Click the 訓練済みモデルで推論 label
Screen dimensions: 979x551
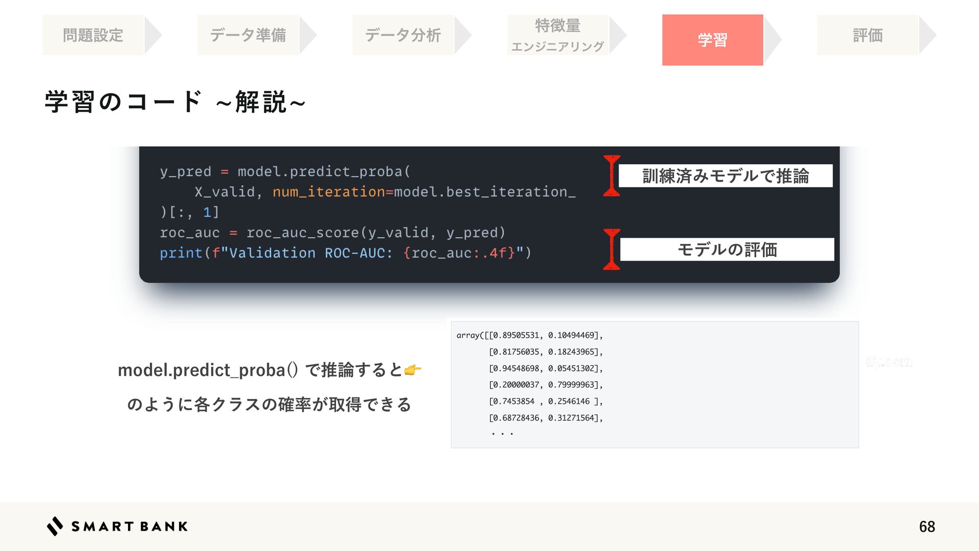[726, 176]
